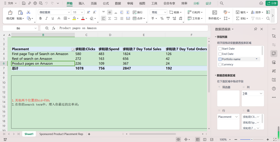The height and width of the screenshot is (142, 280).
Task: Click the Cut scissors icon
Action: pos(29,12)
